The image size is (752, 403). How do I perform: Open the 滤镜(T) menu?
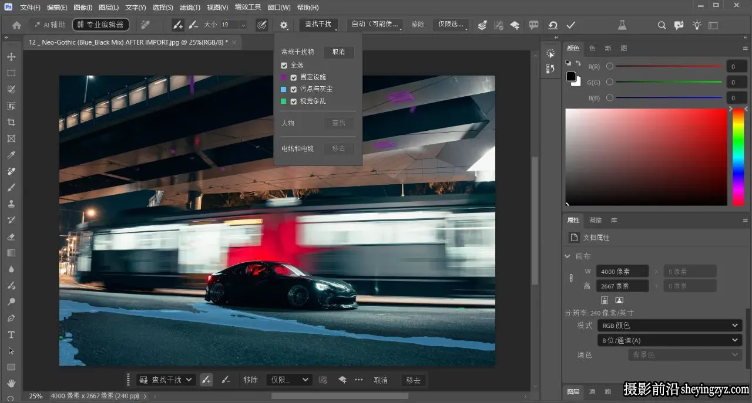(190, 8)
